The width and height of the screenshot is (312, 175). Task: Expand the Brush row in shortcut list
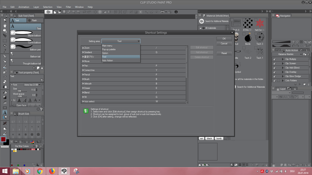coord(83,79)
